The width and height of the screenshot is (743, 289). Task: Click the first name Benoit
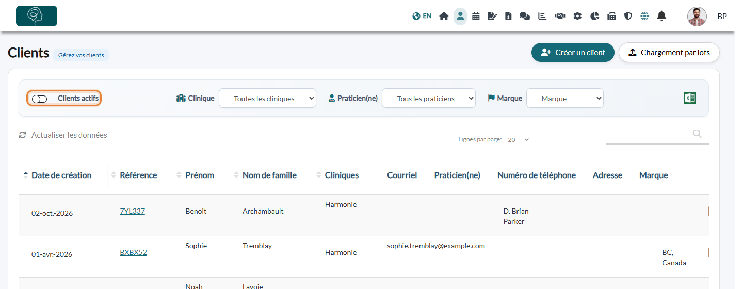196,211
